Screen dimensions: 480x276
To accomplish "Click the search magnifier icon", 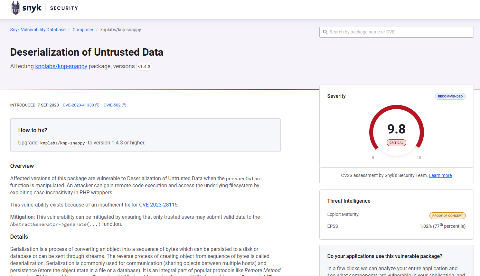I will pos(325,32).
